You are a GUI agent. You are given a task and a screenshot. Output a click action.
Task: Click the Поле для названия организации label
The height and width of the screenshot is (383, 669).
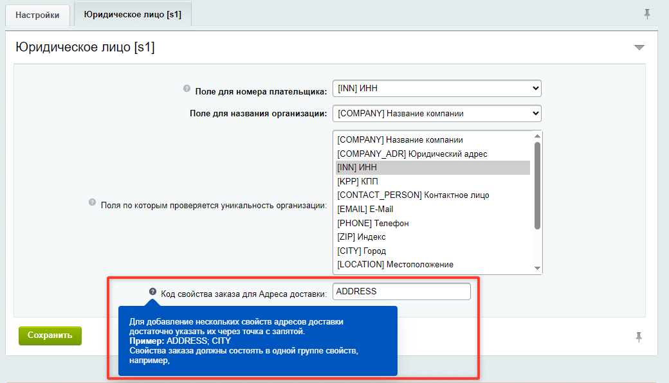coord(258,114)
